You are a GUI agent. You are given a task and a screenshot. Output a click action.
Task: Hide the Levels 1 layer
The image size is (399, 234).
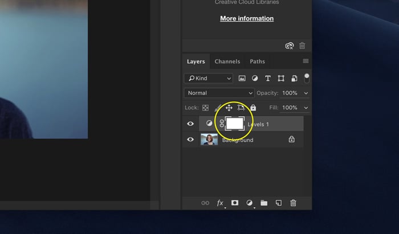pos(190,124)
